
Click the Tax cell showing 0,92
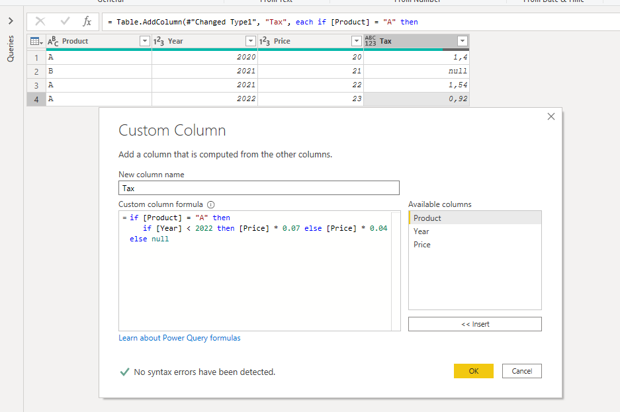[416, 99]
